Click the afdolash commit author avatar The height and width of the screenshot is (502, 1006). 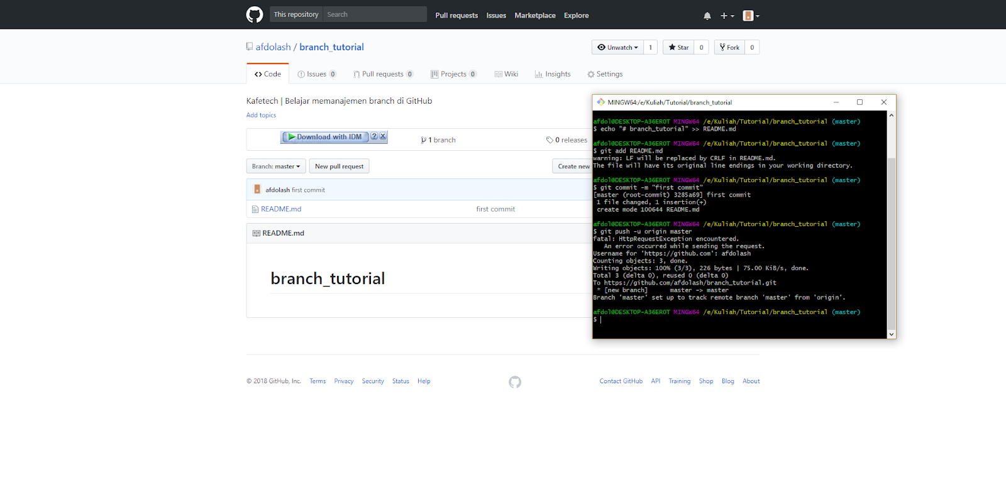(257, 189)
